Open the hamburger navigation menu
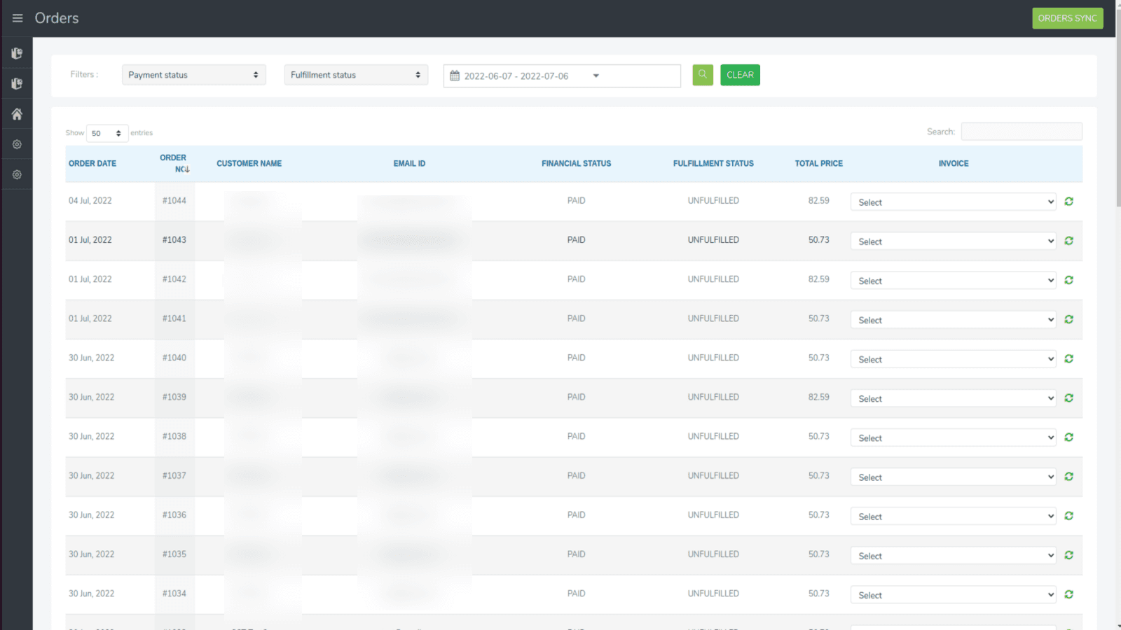This screenshot has width=1121, height=630. [17, 17]
